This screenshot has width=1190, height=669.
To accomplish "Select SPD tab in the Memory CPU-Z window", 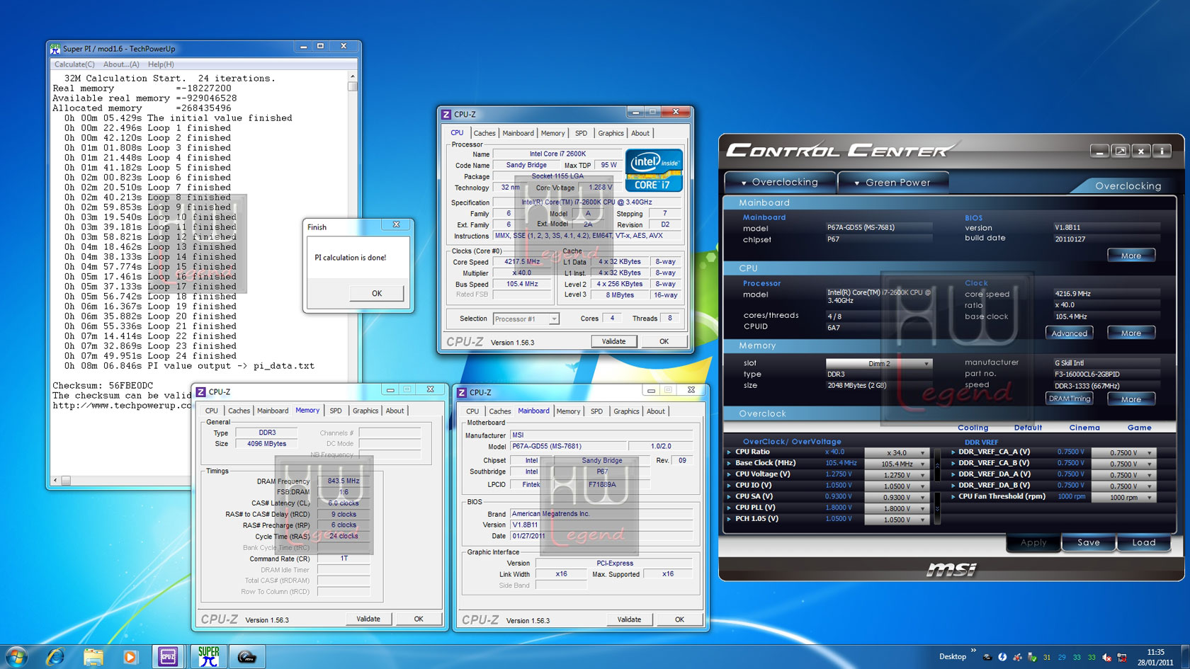I will pyautogui.click(x=336, y=411).
